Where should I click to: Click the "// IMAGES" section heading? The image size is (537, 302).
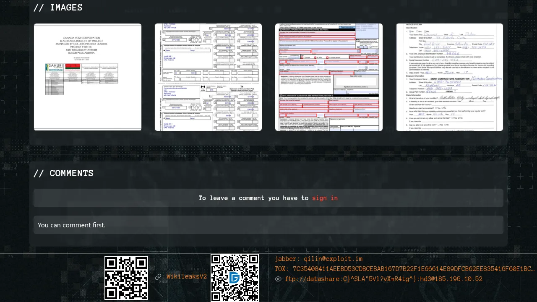tap(58, 8)
